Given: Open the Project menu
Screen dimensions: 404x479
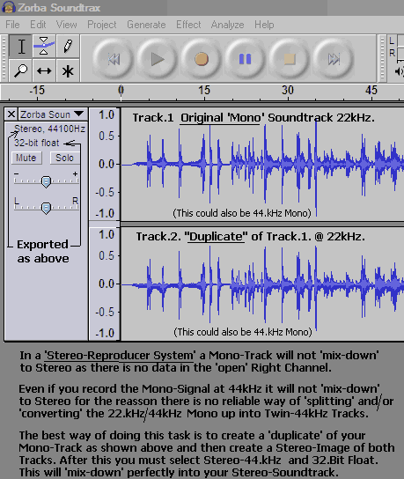Looking at the screenshot, I should (x=102, y=25).
